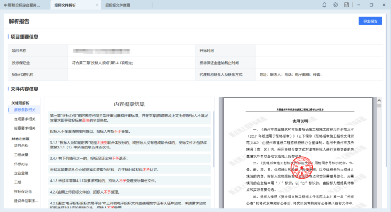Select 废标条款相关 in the sidebar
The height and width of the screenshot is (212, 391).
[x=24, y=110]
